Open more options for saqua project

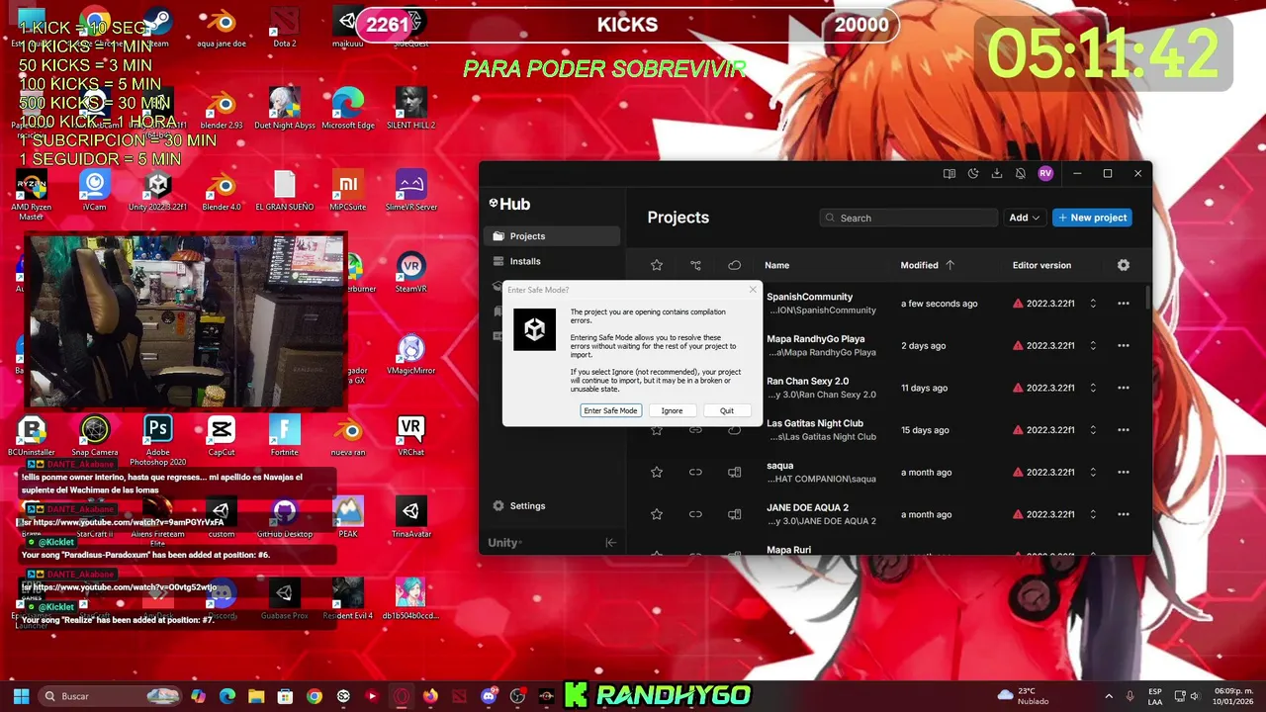1124,473
